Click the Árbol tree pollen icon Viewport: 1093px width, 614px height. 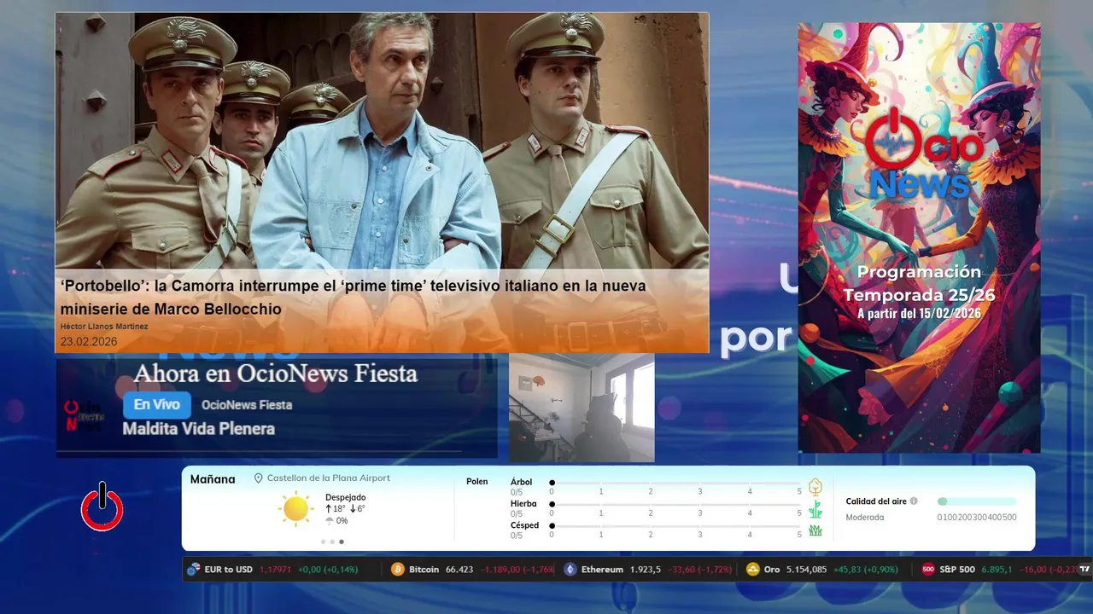click(815, 487)
